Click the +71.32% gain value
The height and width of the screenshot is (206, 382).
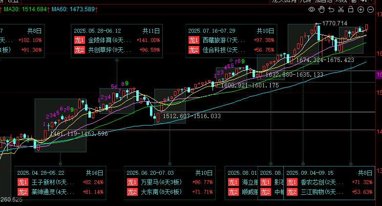[x=362, y=182]
